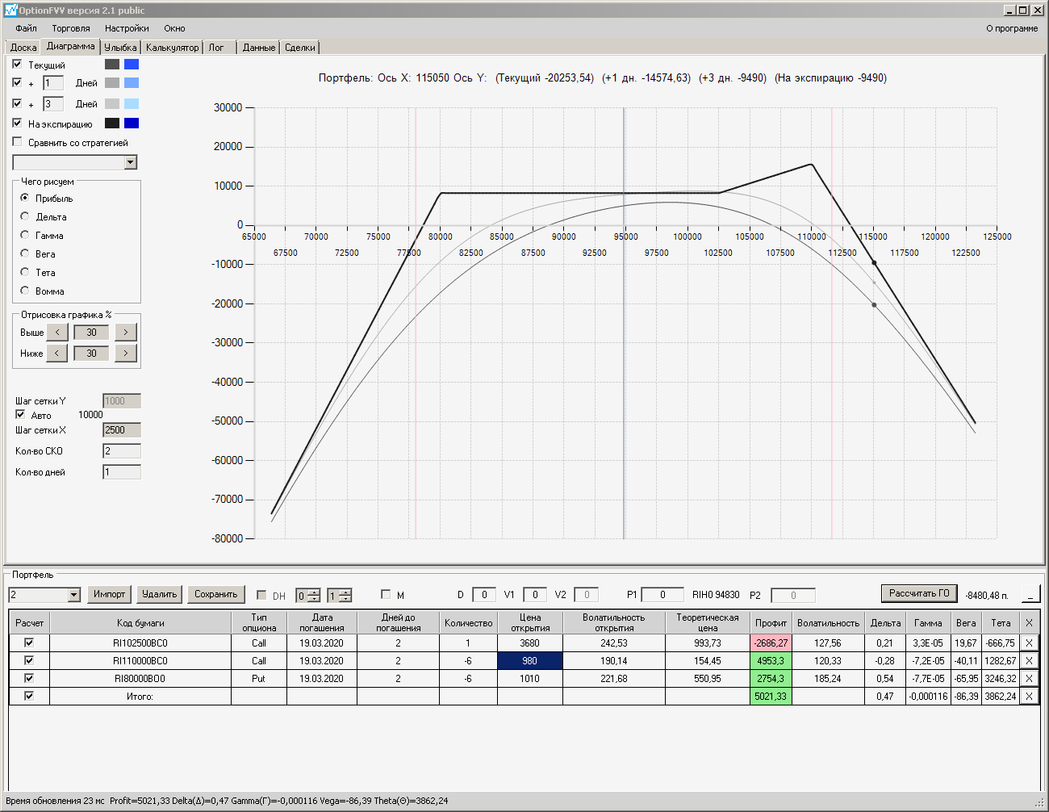Switch to the Доска tab
This screenshot has height=812, width=1049.
23,48
